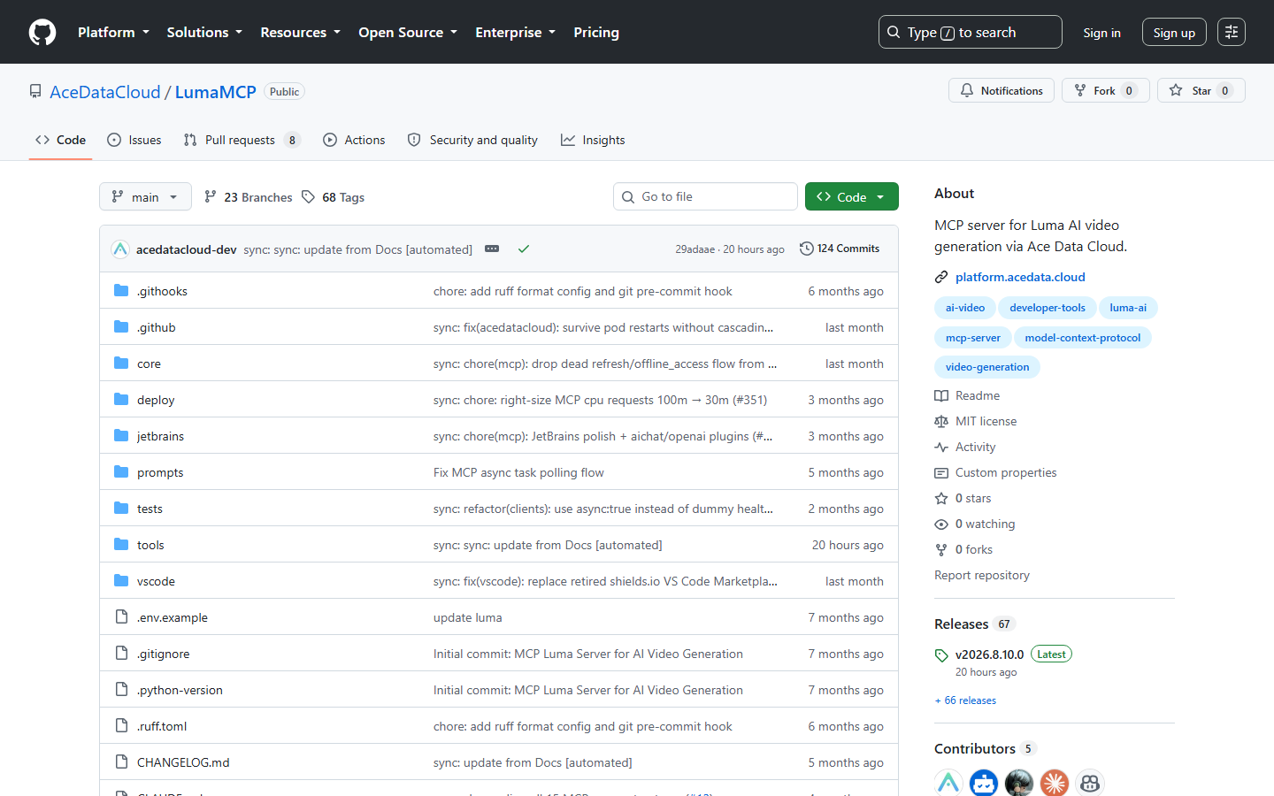The height and width of the screenshot is (796, 1274).
Task: Open the Insights tab
Action: click(x=593, y=140)
